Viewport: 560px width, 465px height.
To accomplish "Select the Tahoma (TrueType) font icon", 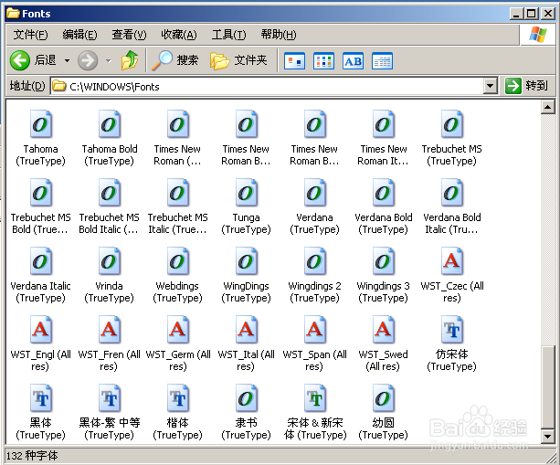I will click(x=41, y=124).
